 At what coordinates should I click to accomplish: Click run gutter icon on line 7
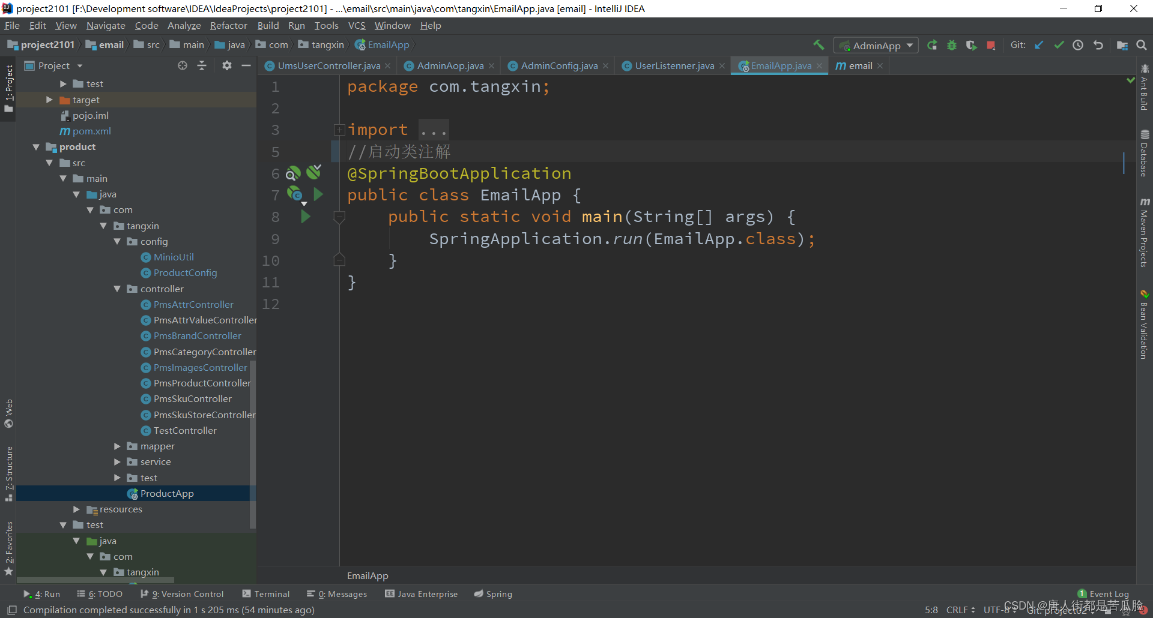point(318,194)
